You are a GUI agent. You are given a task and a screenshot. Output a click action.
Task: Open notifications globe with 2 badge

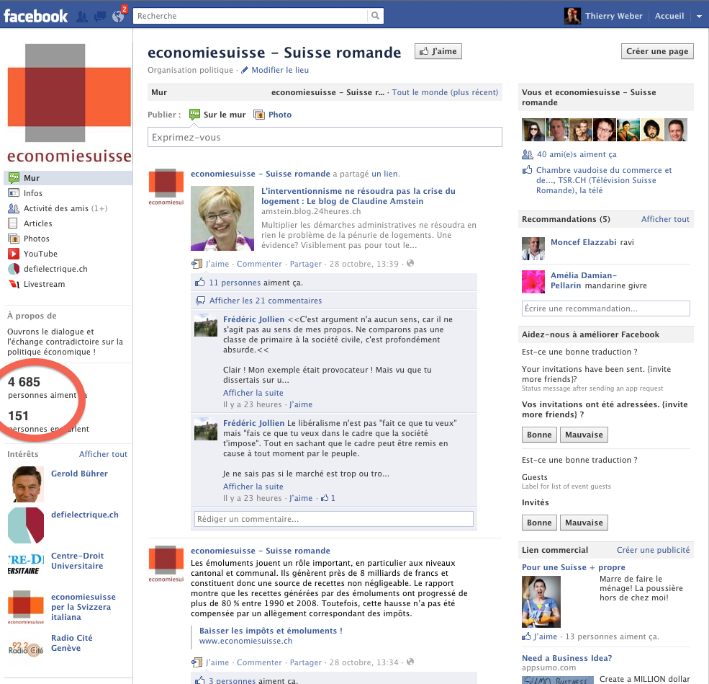[x=119, y=16]
